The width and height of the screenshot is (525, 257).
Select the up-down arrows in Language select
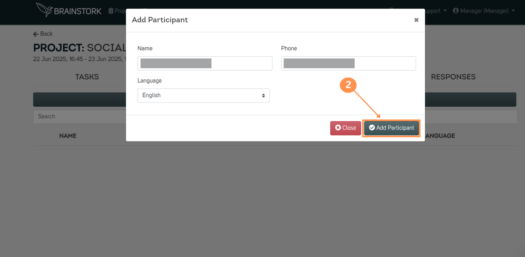263,96
